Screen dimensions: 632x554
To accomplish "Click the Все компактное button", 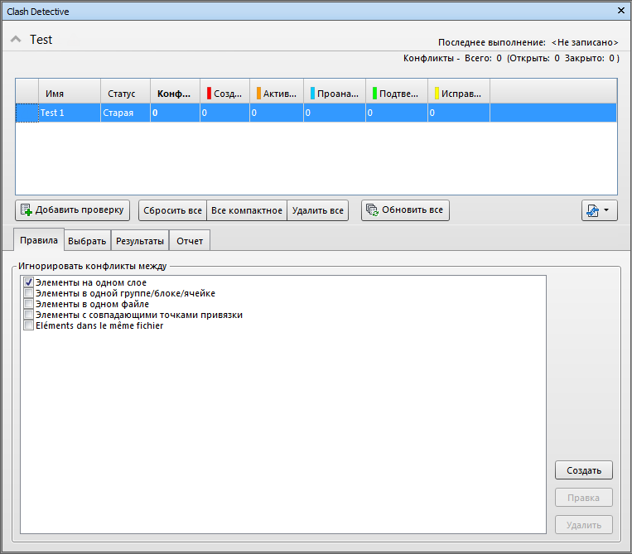I will coord(247,210).
